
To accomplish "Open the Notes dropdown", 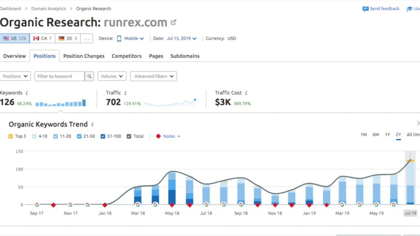I will [172, 136].
